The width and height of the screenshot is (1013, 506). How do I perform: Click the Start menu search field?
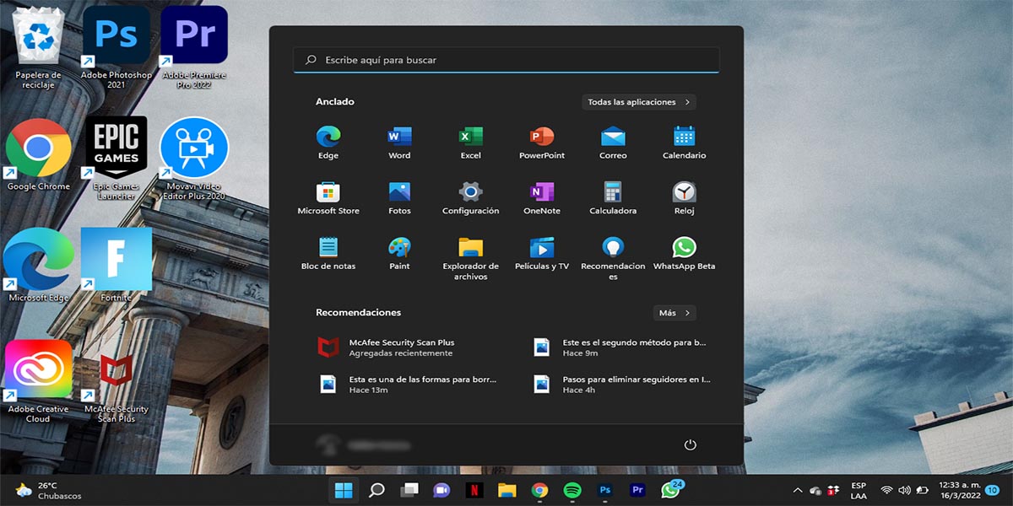pyautogui.click(x=506, y=60)
